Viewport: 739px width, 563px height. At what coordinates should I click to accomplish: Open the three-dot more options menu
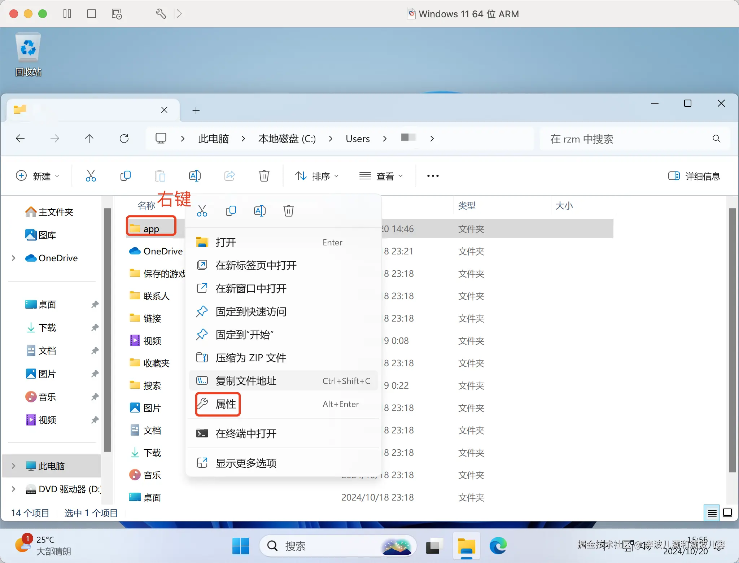click(x=433, y=176)
